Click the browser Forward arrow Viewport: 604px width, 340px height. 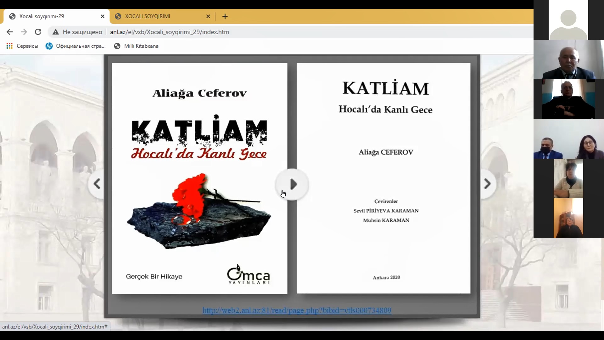point(24,32)
